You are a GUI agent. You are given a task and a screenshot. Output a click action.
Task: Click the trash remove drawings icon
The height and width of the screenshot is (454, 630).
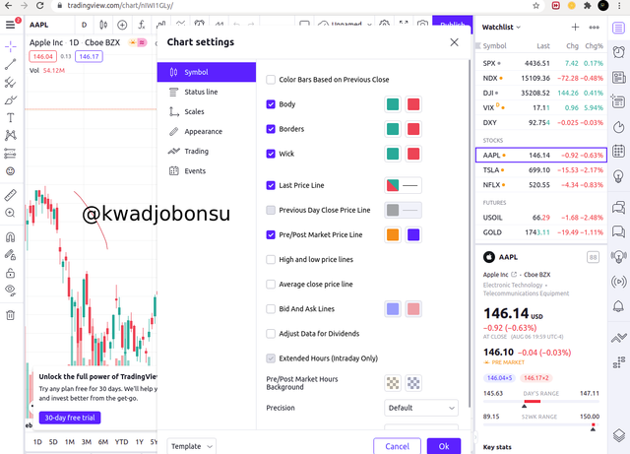coord(11,315)
